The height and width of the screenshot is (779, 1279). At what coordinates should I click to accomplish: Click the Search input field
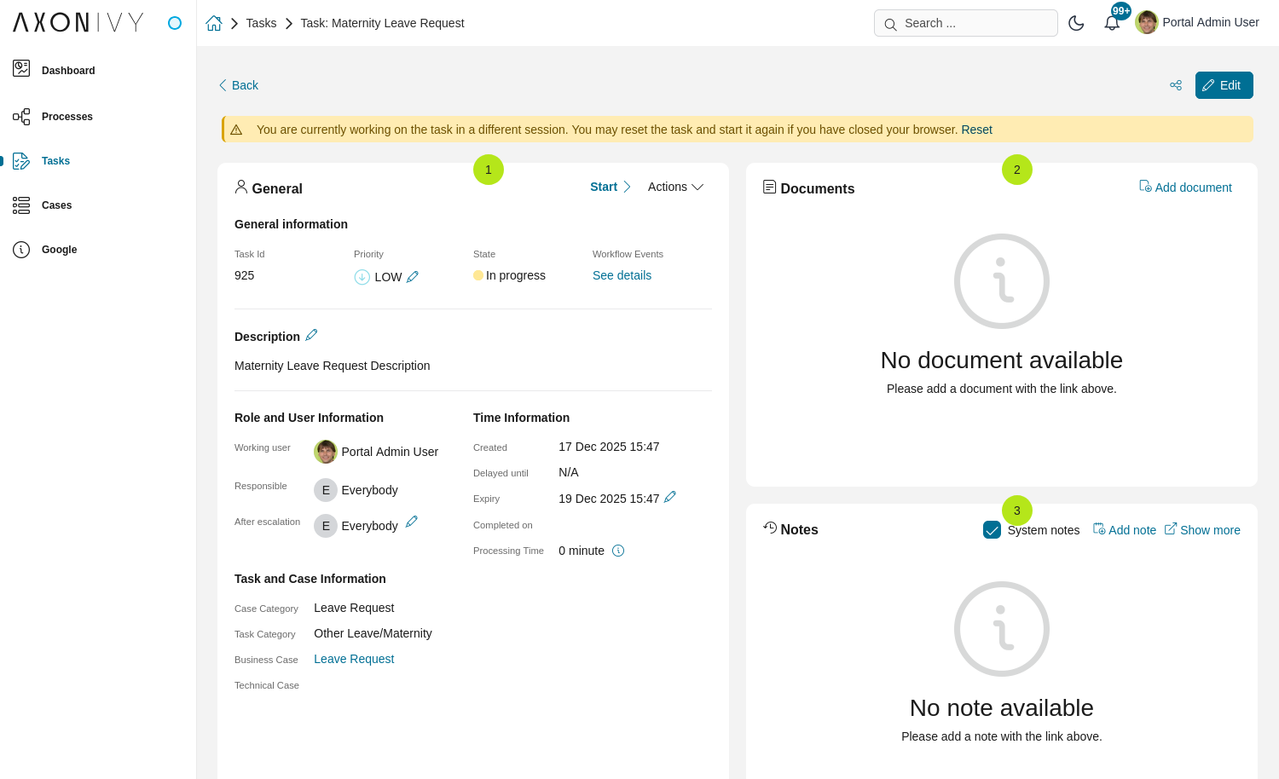pyautogui.click(x=965, y=23)
